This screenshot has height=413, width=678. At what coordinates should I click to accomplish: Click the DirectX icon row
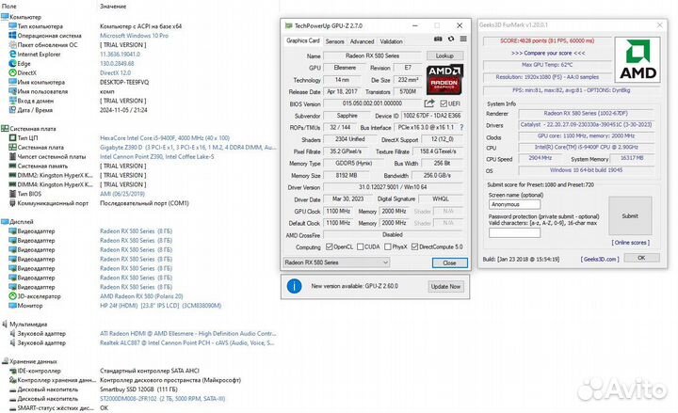click(x=12, y=72)
